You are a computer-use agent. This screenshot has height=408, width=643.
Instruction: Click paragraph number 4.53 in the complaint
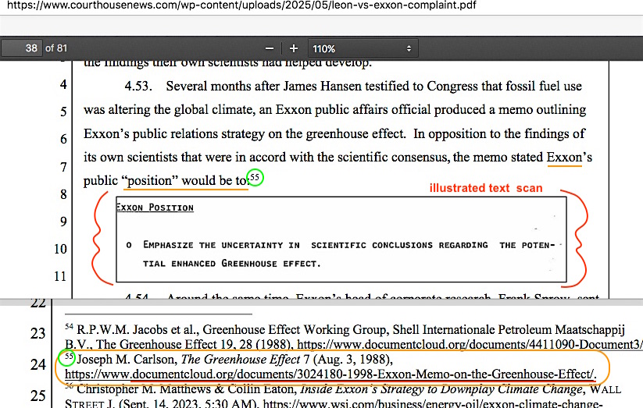[x=141, y=86]
